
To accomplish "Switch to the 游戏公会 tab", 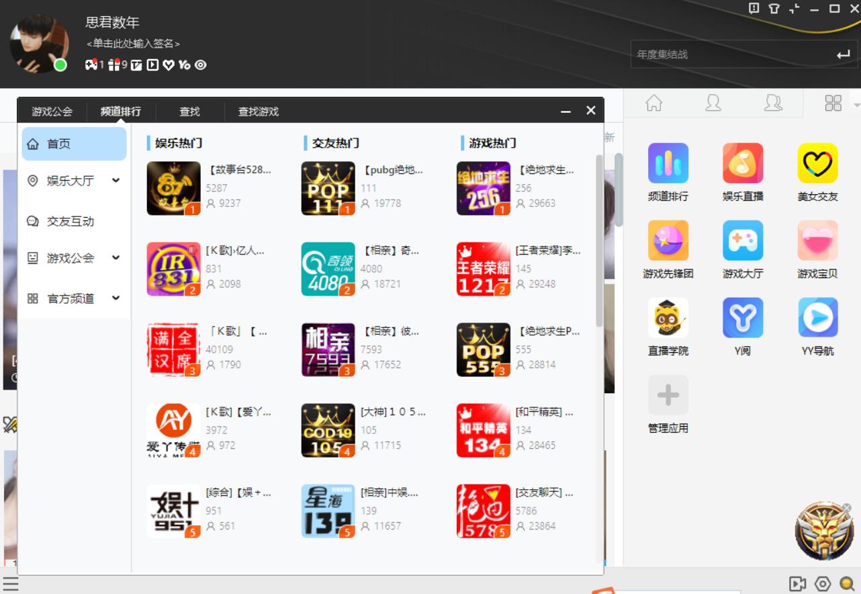I will [x=51, y=111].
